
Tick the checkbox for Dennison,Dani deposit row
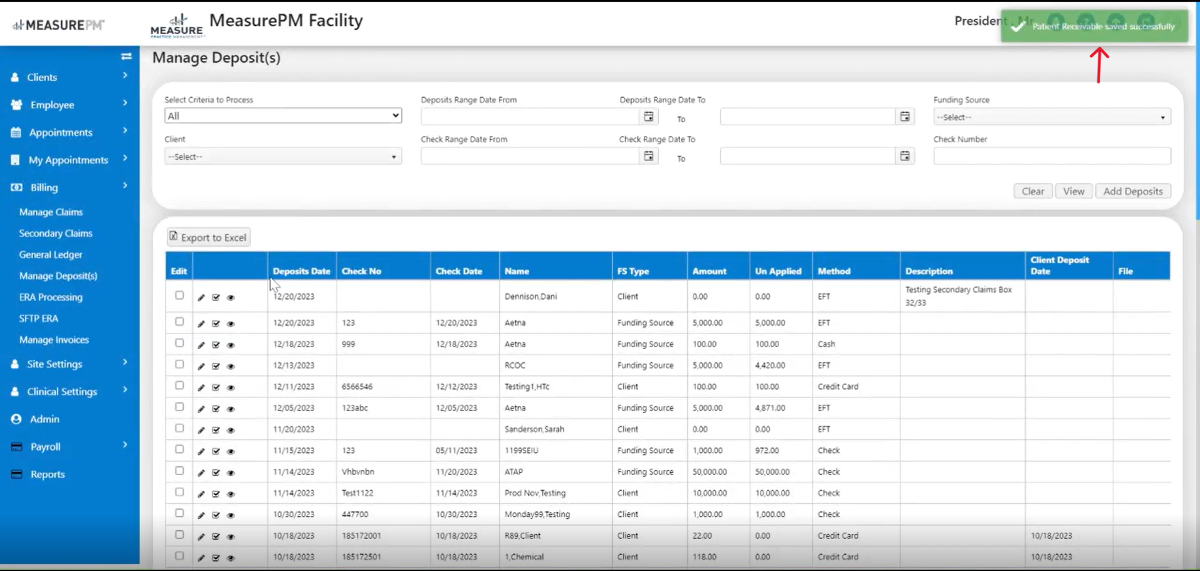179,295
